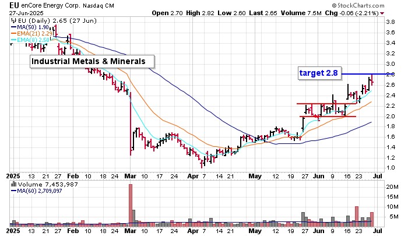Click the volume bars icon in legend
This screenshot has width=408, height=236.
[x=13, y=185]
